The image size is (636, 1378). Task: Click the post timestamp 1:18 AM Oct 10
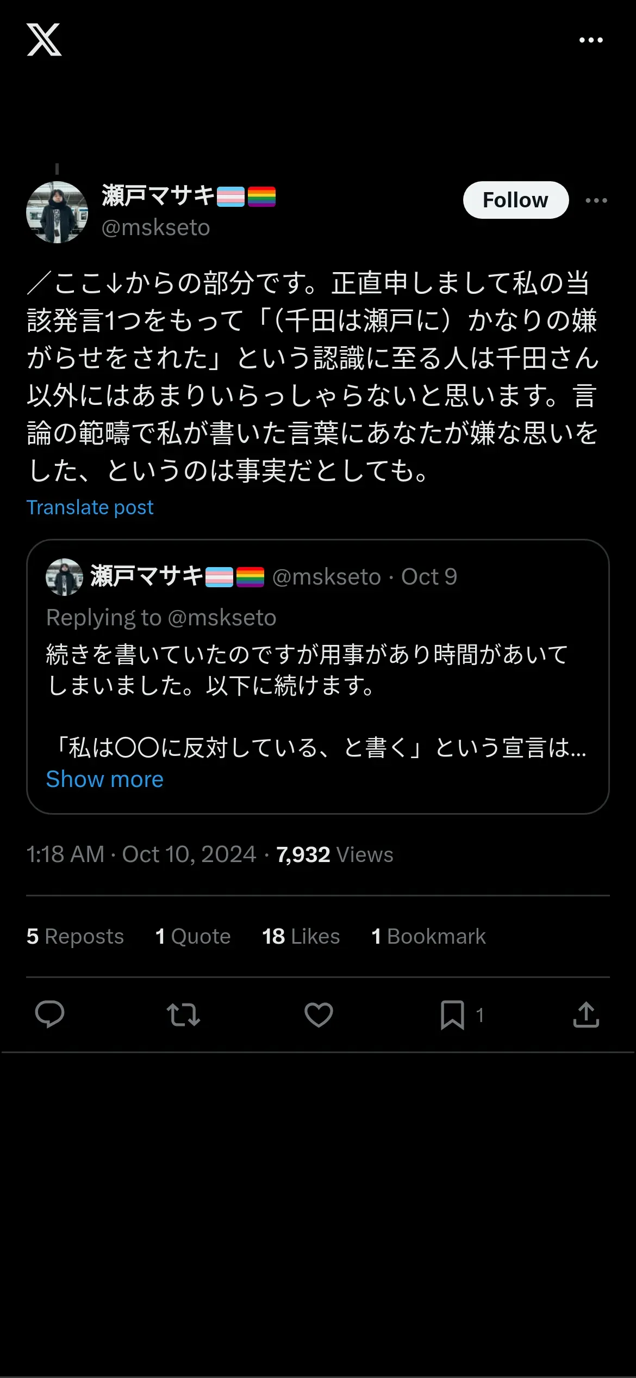click(141, 854)
